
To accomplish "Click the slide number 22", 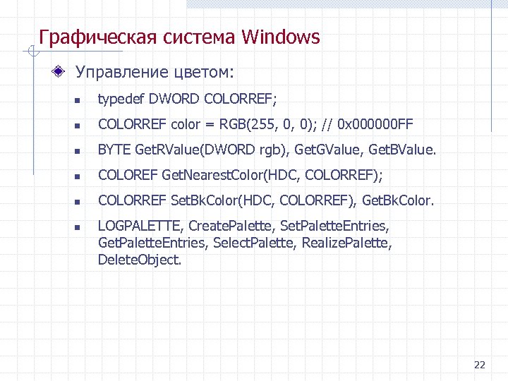I will pos(480,365).
